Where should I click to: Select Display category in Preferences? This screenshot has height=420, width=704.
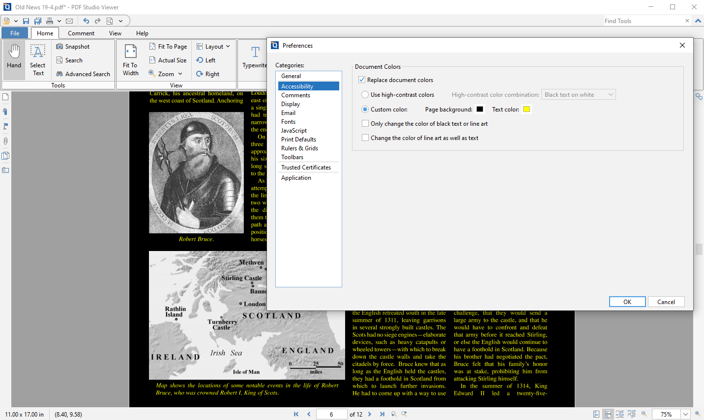coord(309,104)
